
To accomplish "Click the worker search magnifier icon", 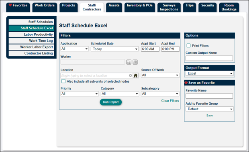I will 129,62.
